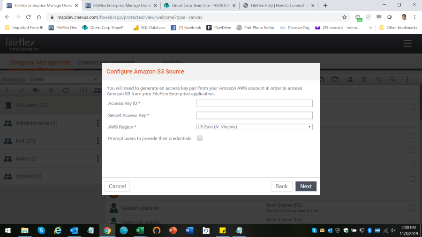Click the browser reload button
Image resolution: width=422 pixels, height=237 pixels.
pyautogui.click(x=28, y=17)
